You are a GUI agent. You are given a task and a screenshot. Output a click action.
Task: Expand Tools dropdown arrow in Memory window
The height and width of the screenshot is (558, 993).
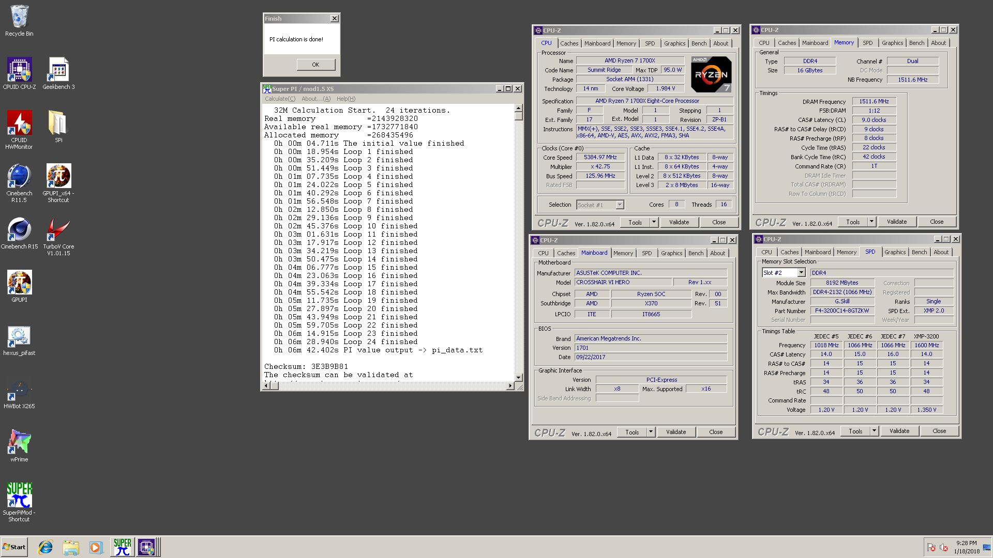point(871,222)
